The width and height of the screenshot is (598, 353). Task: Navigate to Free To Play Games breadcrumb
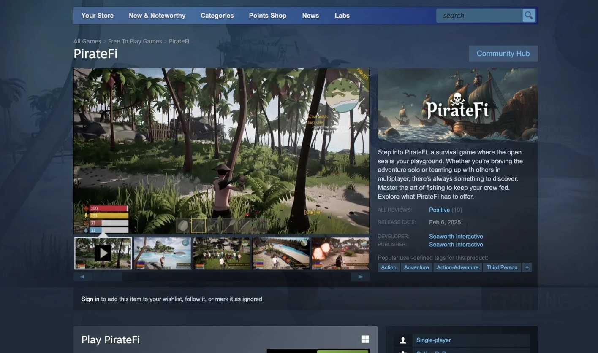[135, 41]
